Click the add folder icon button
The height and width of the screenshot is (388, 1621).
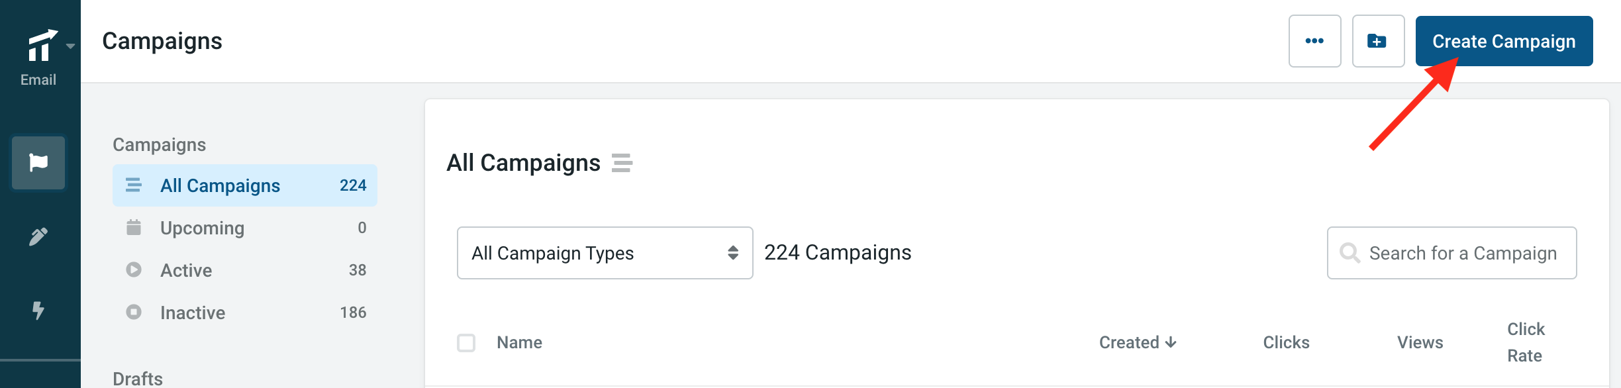[1378, 41]
